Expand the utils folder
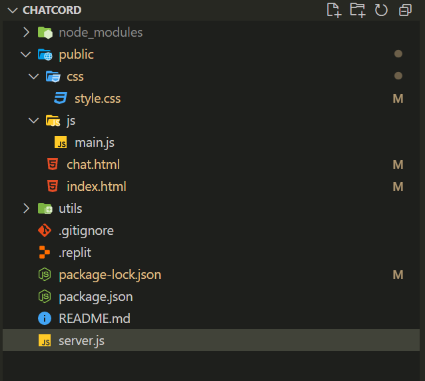 coord(26,208)
